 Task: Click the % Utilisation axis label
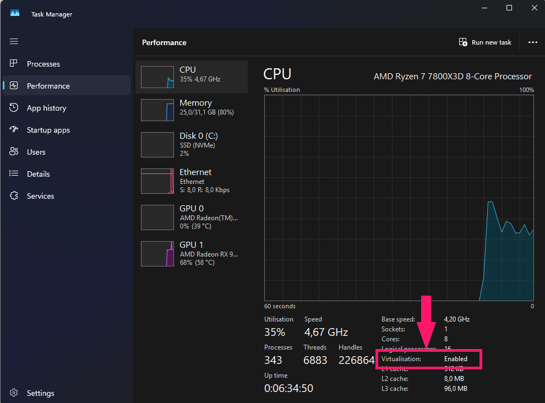(x=282, y=90)
